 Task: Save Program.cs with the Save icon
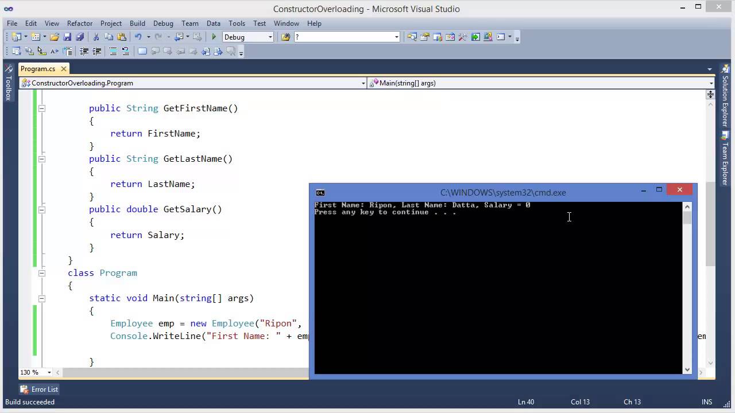(67, 37)
